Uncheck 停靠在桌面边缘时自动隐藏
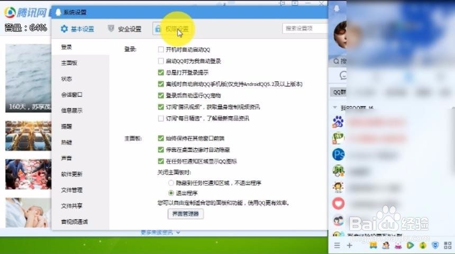The height and width of the screenshot is (254, 455). [161, 150]
